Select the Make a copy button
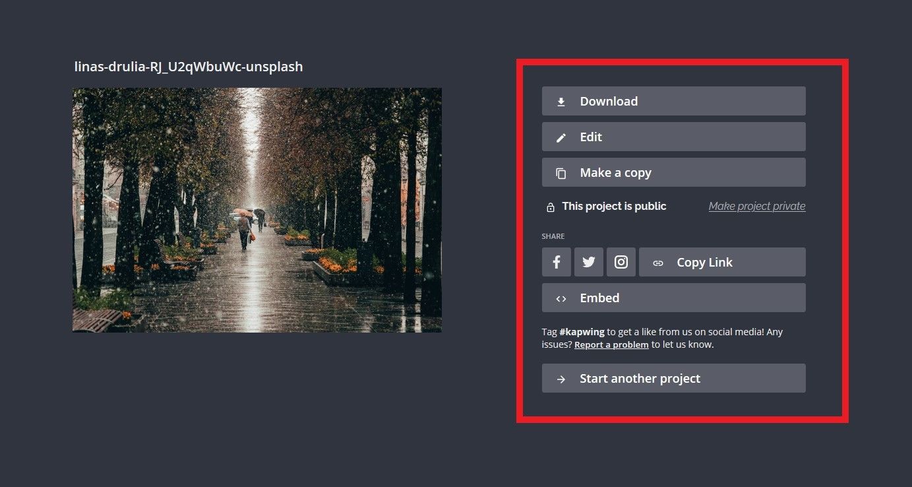Image resolution: width=912 pixels, height=487 pixels. click(x=673, y=172)
